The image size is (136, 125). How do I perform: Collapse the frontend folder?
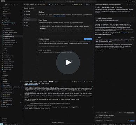[x=5, y=25]
